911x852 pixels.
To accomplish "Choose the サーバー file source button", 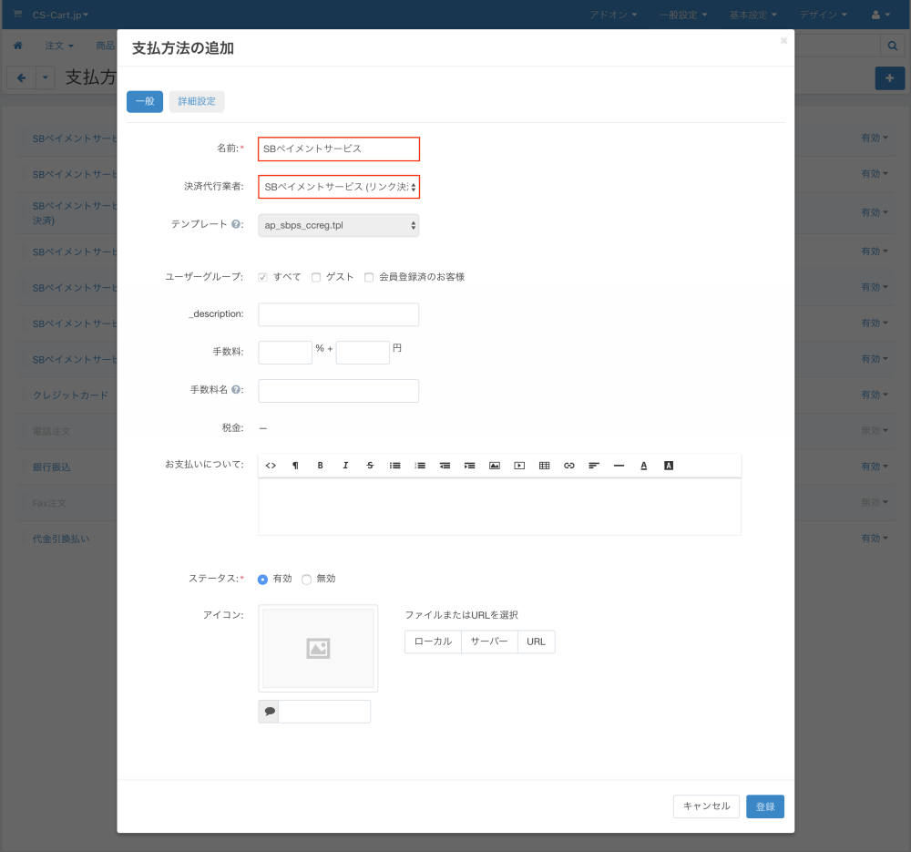I will [x=489, y=642].
